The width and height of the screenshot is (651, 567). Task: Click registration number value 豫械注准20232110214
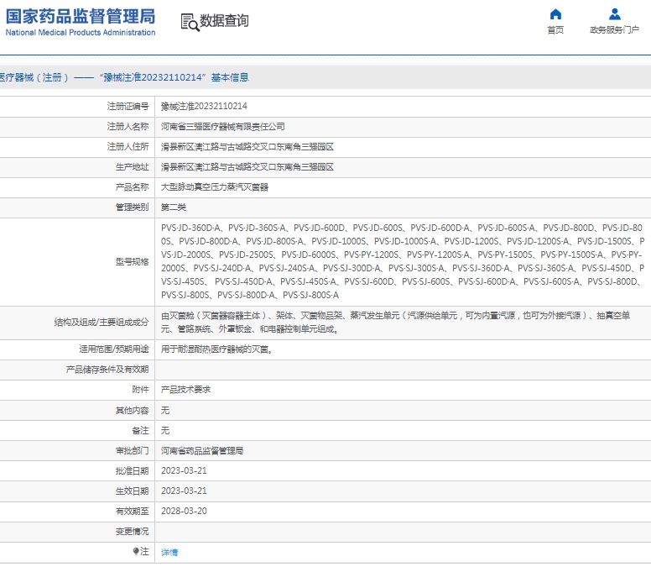click(x=204, y=107)
